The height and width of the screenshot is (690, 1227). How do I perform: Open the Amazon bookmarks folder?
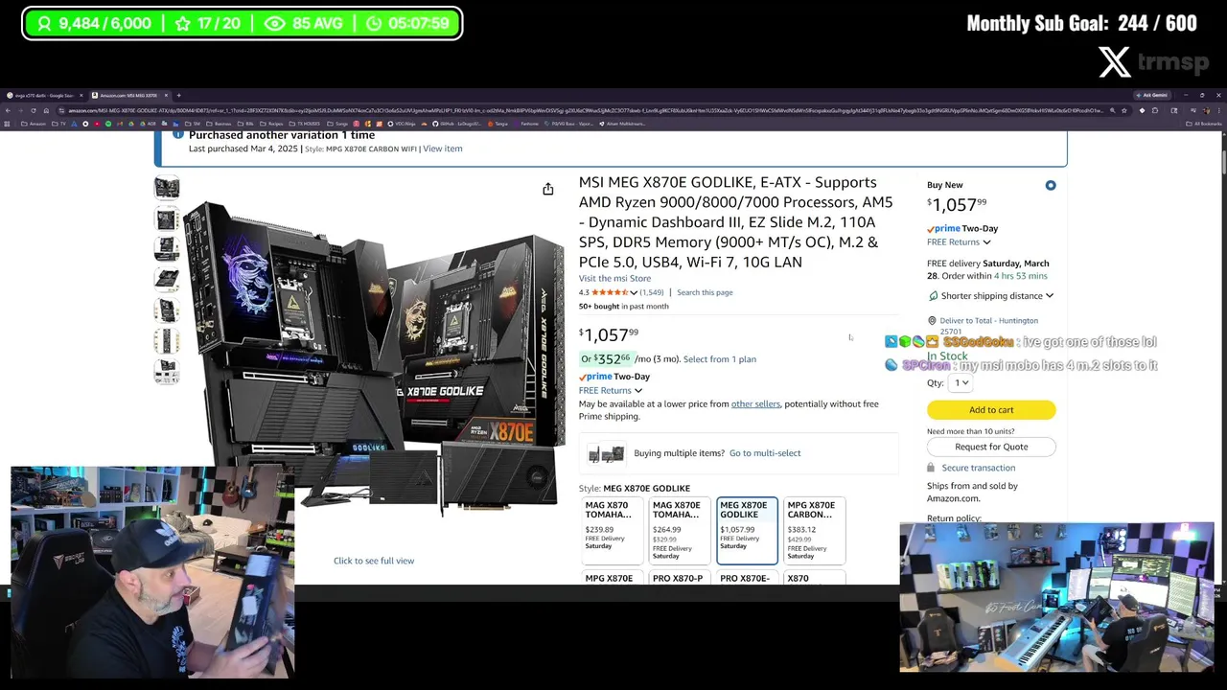coord(34,124)
